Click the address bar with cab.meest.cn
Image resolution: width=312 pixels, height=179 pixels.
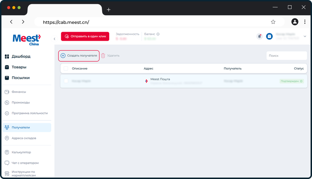(159, 22)
